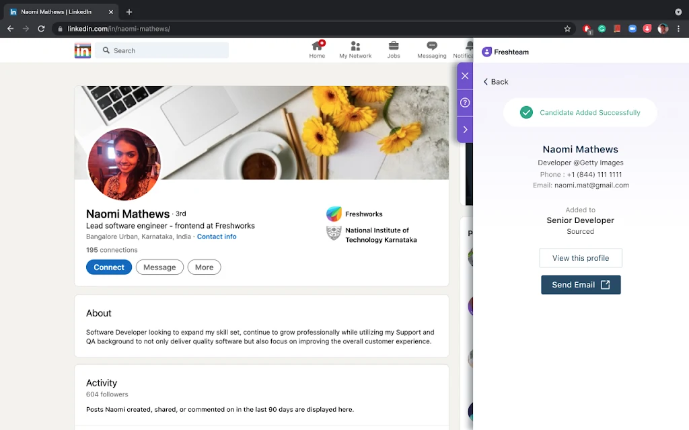Click the search magnifier icon
Screen dimensions: 689x430
pos(106,50)
